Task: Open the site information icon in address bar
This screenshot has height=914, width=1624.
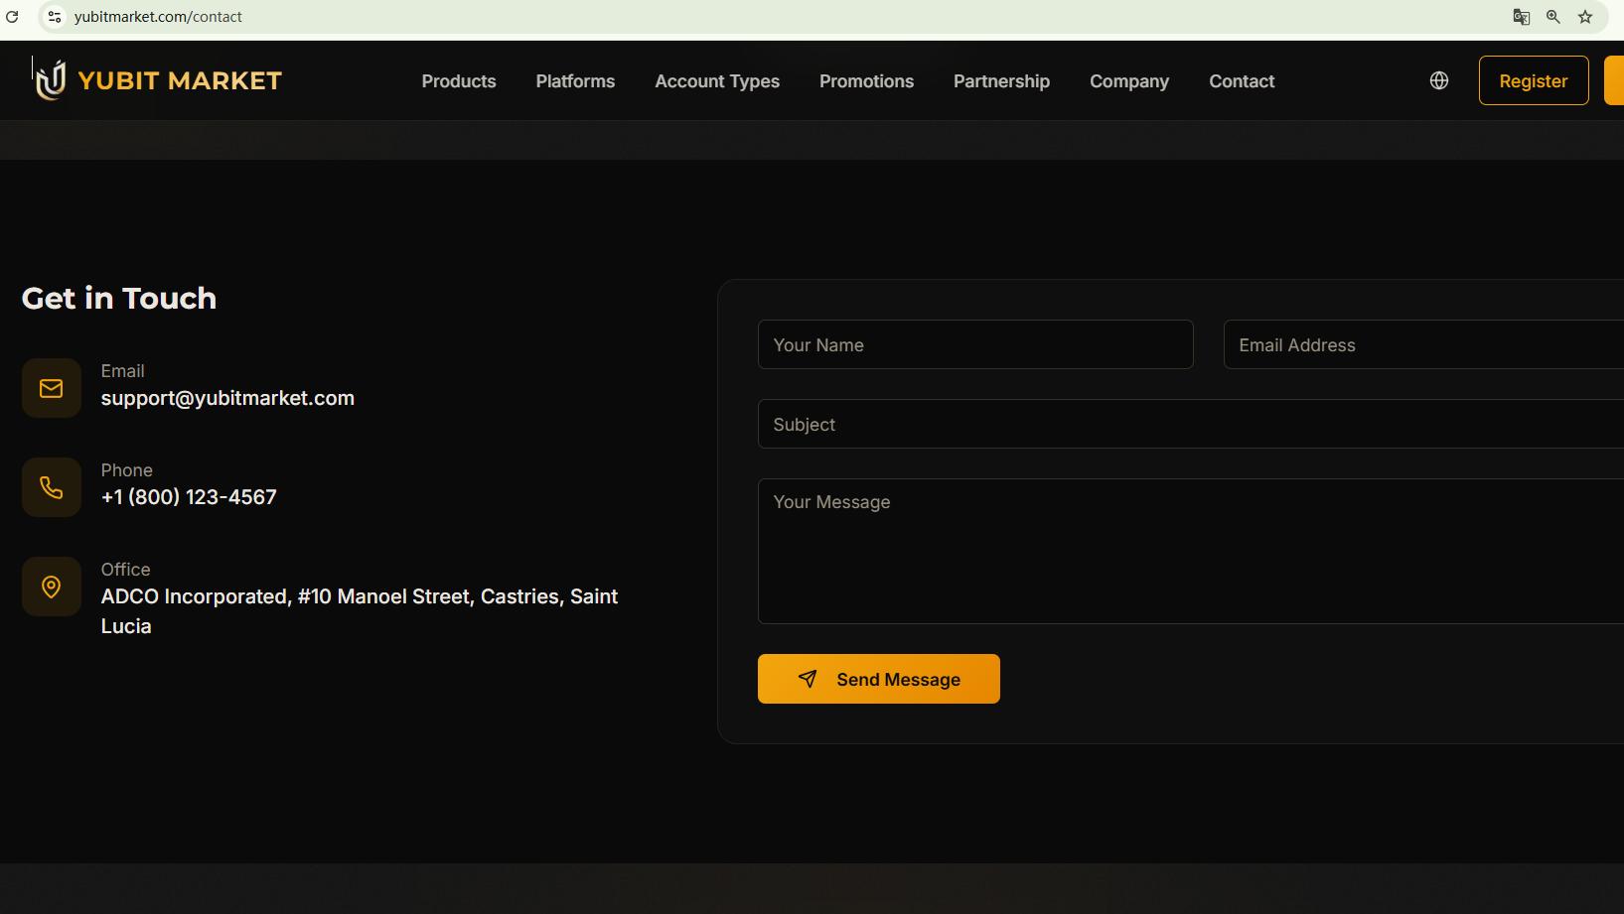Action: click(55, 17)
